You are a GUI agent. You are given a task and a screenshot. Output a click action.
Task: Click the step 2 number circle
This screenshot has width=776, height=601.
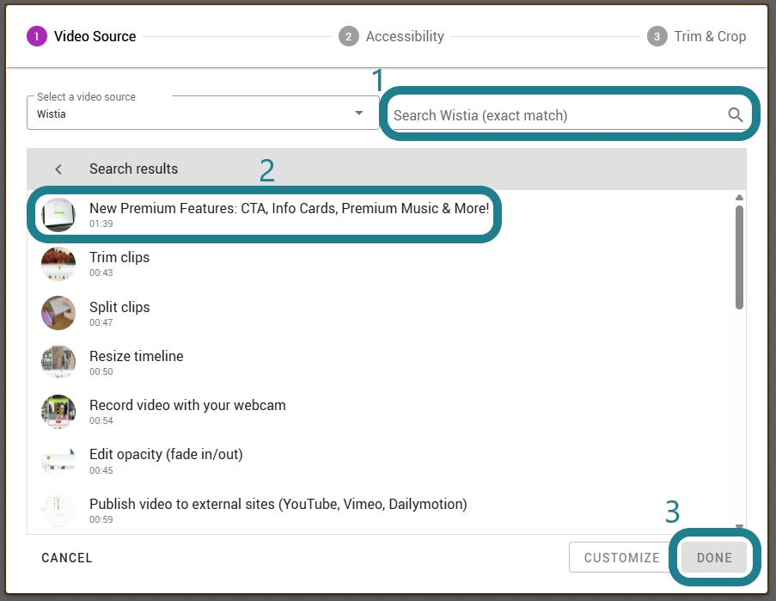point(348,36)
